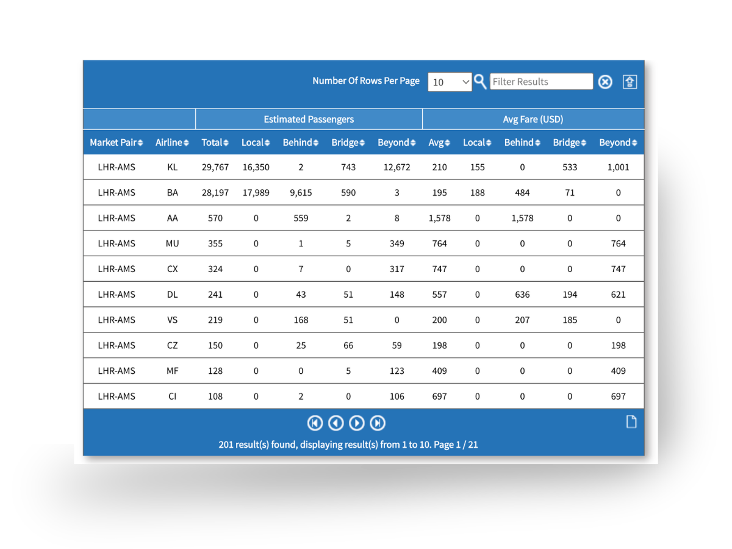
Task: Open the Number Of Rows Per Page dropdown
Action: [450, 82]
